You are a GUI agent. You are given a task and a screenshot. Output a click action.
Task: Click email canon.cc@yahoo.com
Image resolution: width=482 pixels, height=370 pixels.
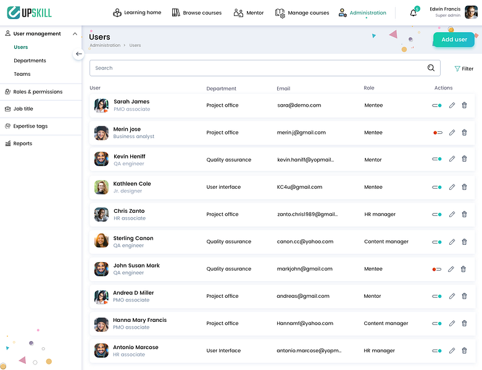click(305, 242)
